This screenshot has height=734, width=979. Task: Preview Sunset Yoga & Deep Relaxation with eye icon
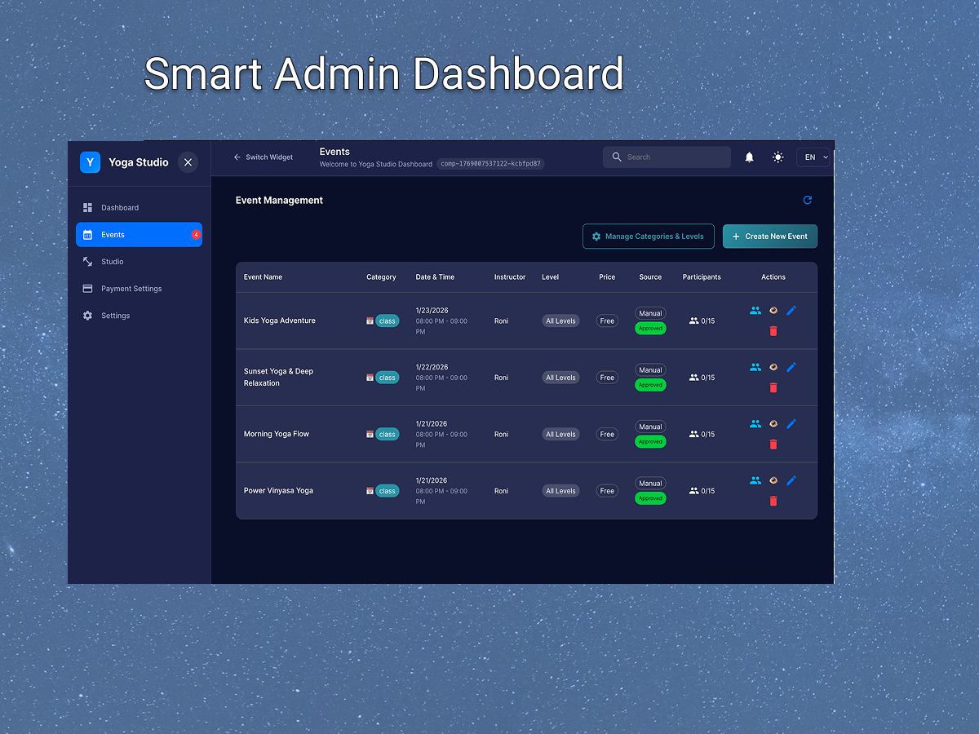(773, 367)
